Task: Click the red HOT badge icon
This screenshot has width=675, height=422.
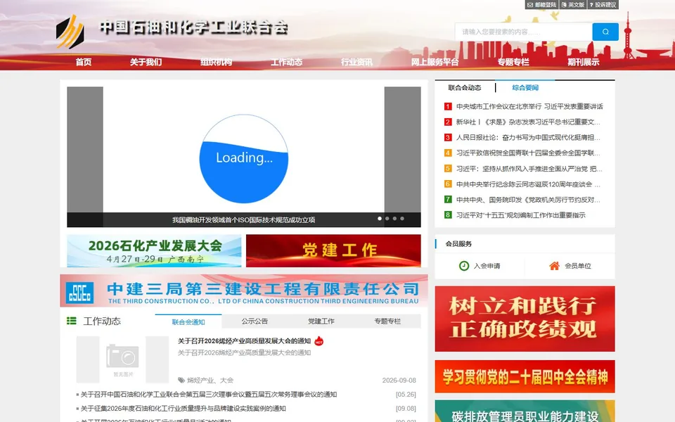Action: pos(319,342)
